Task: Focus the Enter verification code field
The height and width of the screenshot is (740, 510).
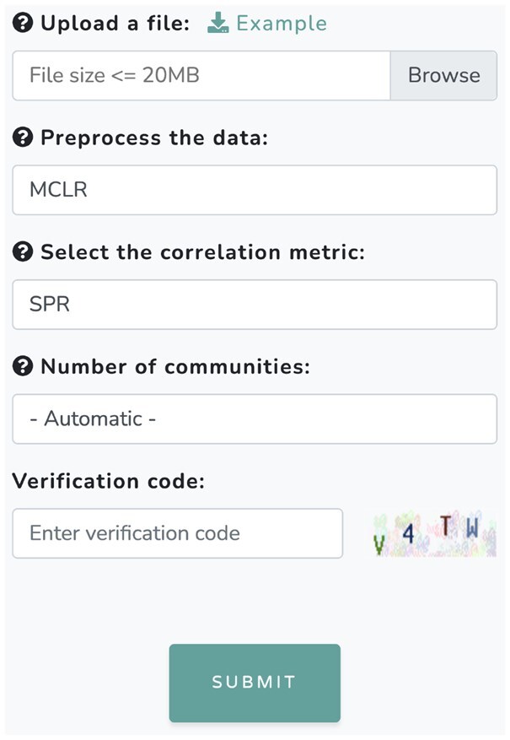Action: tap(177, 533)
